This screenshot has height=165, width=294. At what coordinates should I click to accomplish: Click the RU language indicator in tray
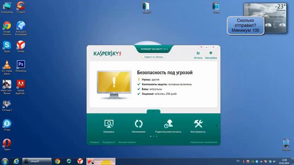pyautogui.click(x=238, y=161)
